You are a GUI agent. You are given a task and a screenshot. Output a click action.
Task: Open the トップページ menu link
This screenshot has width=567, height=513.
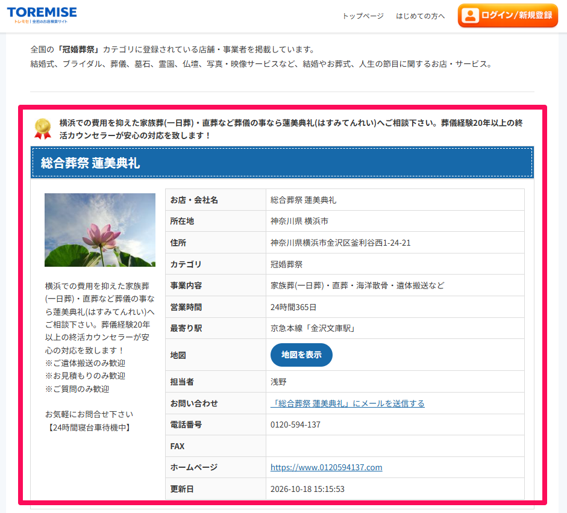coord(363,16)
